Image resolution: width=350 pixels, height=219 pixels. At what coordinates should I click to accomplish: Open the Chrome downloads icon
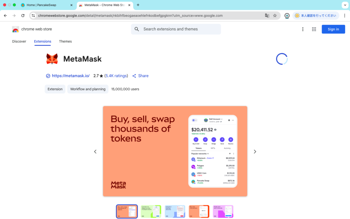tap(287, 16)
